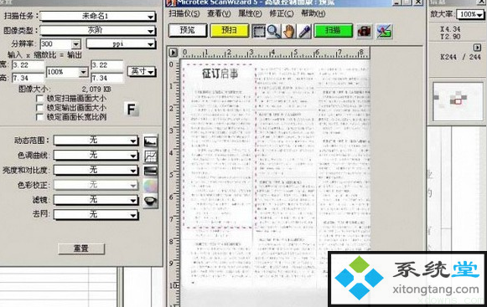This screenshot has width=487, height=307.
Task: Enable 锁定扫描画面大小 checkbox
Action: tap(39, 99)
